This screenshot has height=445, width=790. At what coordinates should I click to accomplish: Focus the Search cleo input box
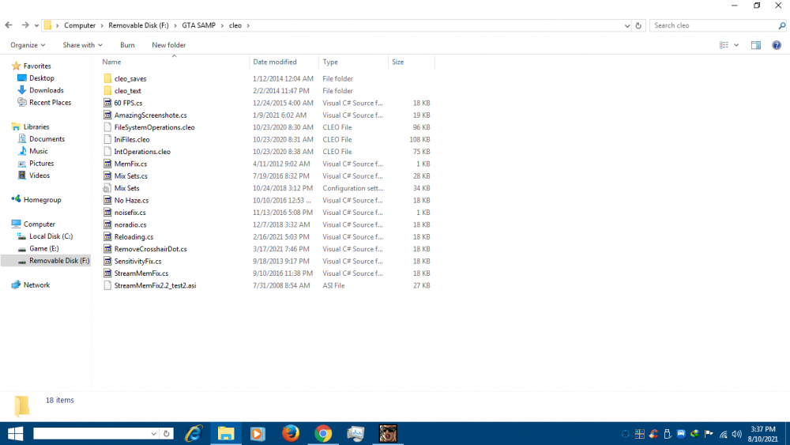pos(714,25)
